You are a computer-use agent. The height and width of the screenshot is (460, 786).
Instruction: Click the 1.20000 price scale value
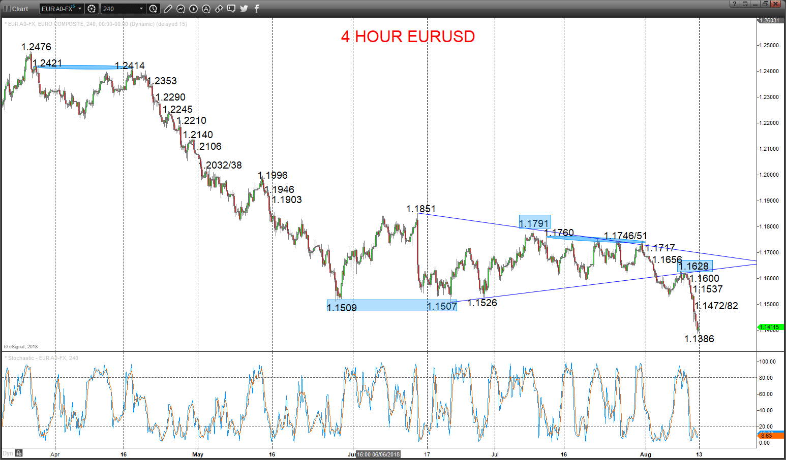[x=769, y=175]
